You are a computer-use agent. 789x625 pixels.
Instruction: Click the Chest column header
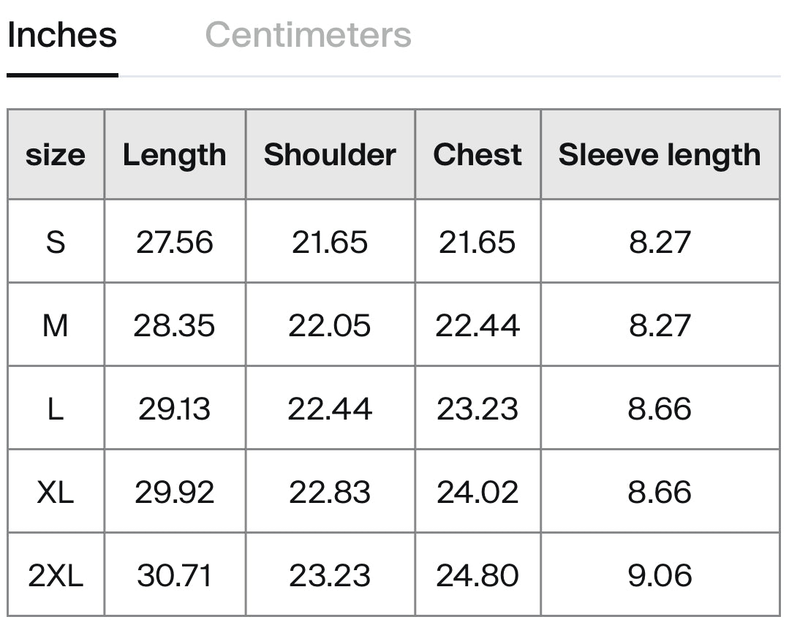click(477, 154)
